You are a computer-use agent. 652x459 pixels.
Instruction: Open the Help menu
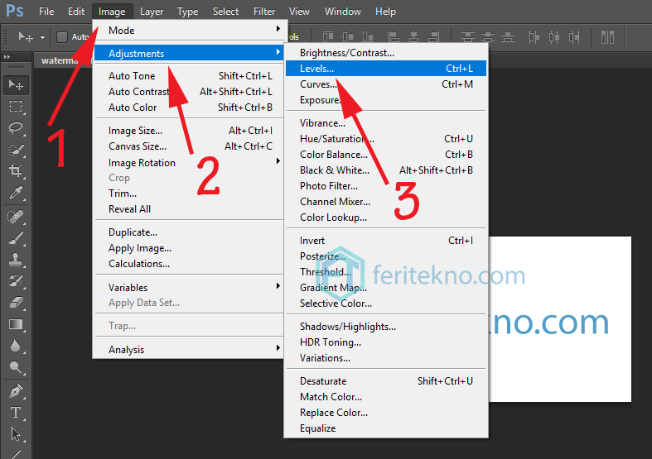point(385,12)
